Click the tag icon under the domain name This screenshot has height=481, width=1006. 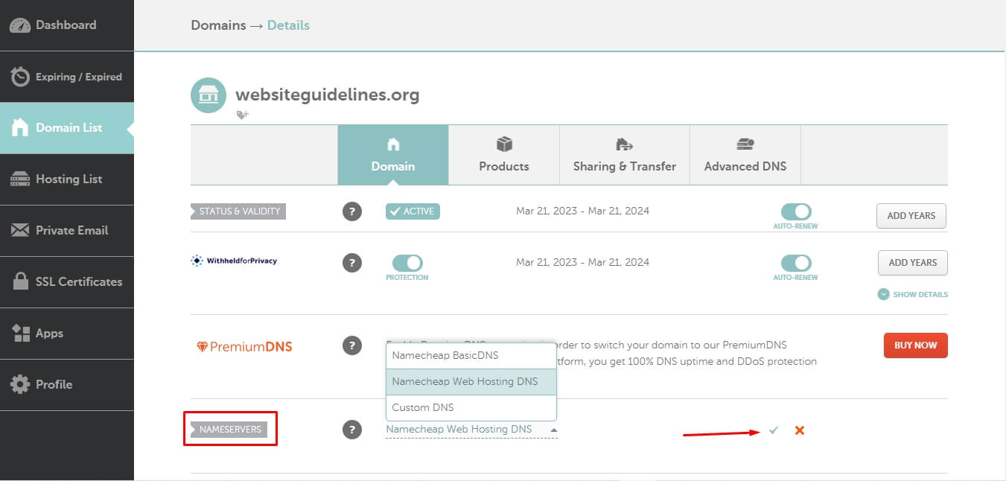pyautogui.click(x=242, y=115)
